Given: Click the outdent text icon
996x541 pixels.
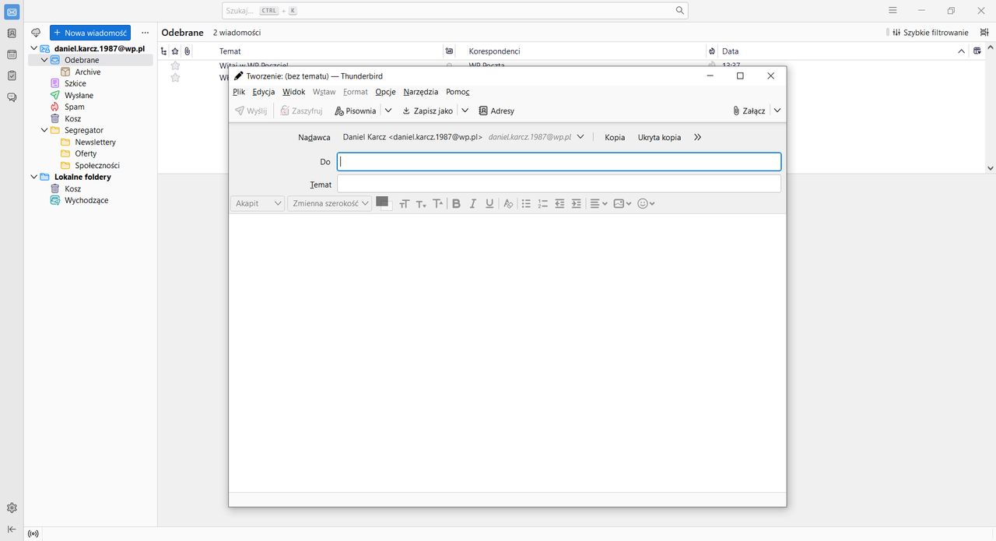Looking at the screenshot, I should click(x=559, y=203).
